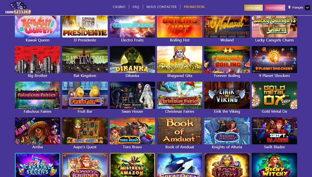Select the Swift Blades game tile
312x177 pixels.
[x=274, y=131]
